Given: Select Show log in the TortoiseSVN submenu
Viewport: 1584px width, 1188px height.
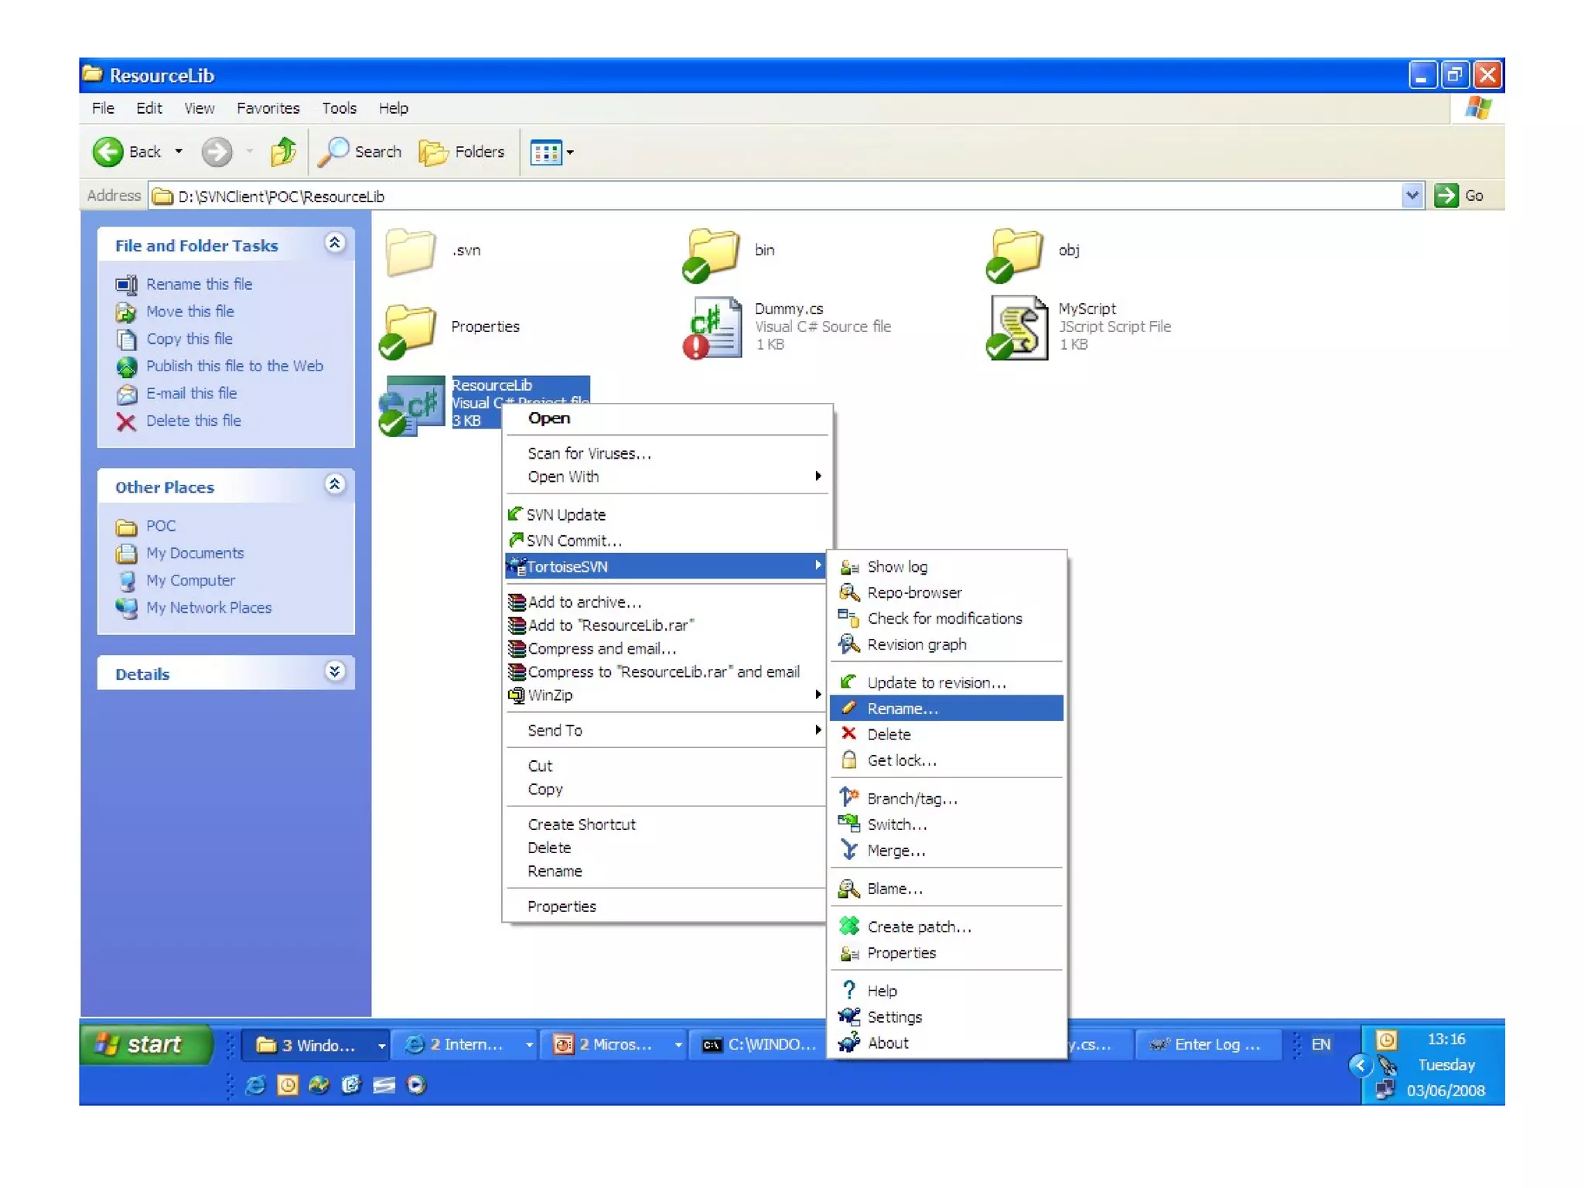Looking at the screenshot, I should click(896, 567).
